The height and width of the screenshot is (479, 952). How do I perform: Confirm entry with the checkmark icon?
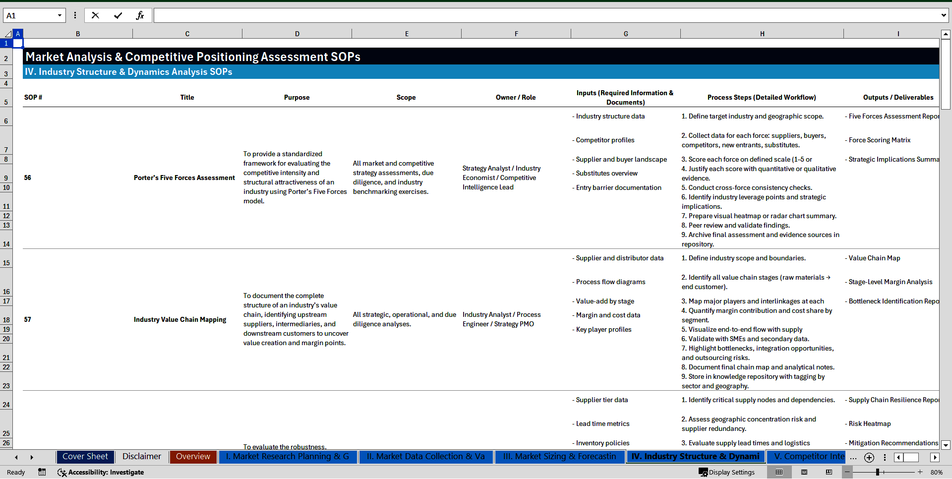pos(118,15)
